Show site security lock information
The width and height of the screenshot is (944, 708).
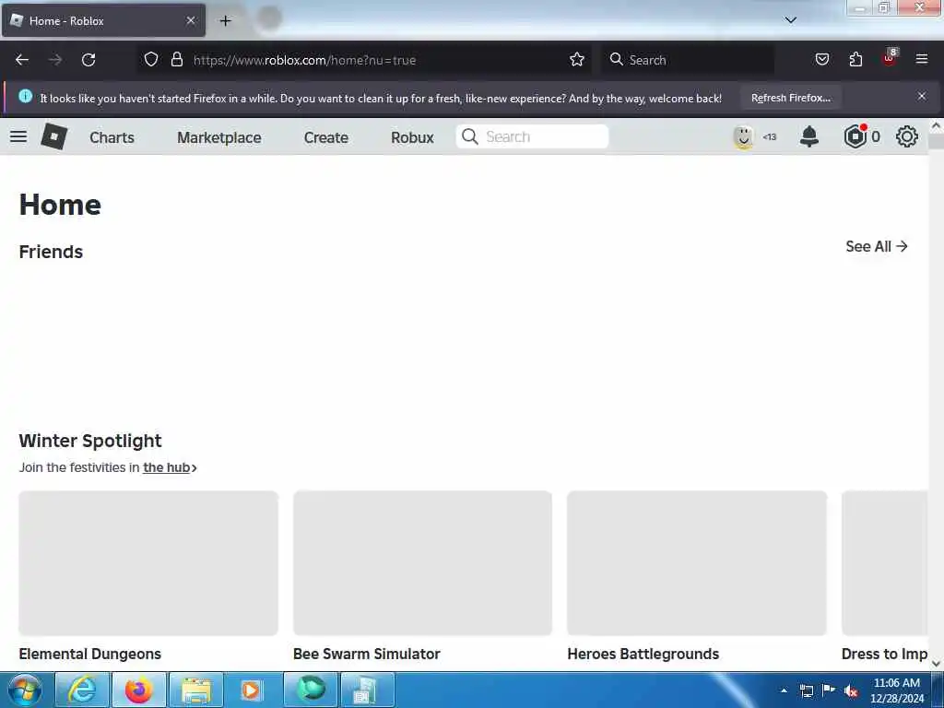(176, 60)
